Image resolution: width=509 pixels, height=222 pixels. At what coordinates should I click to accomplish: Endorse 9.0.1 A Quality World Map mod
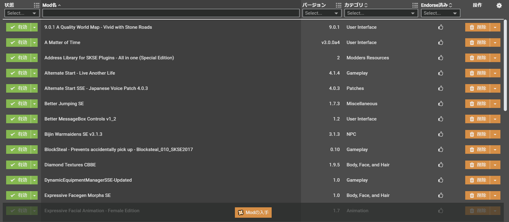tap(441, 27)
